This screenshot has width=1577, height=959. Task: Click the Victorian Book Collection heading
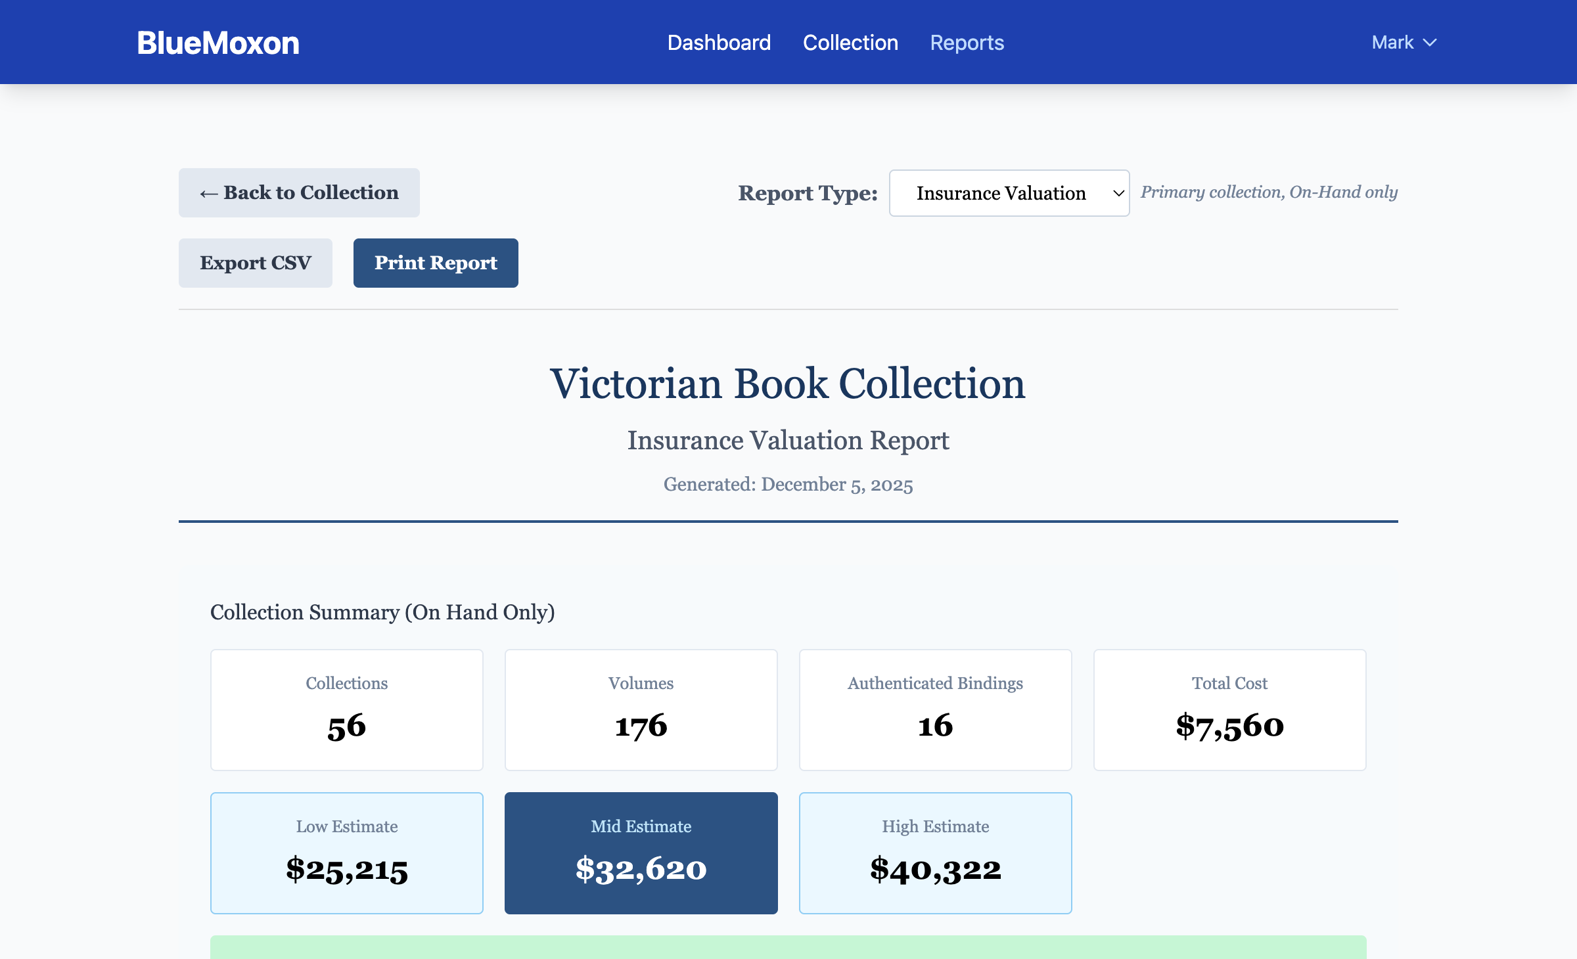tap(788, 384)
